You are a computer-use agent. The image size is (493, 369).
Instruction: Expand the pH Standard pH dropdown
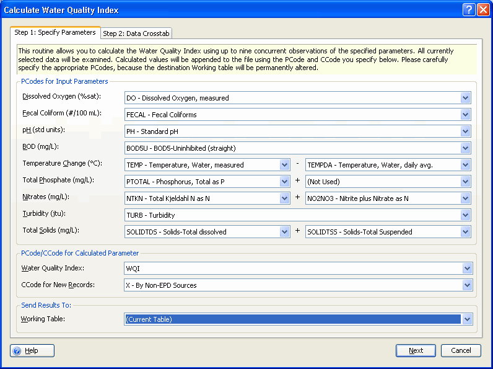click(x=466, y=131)
